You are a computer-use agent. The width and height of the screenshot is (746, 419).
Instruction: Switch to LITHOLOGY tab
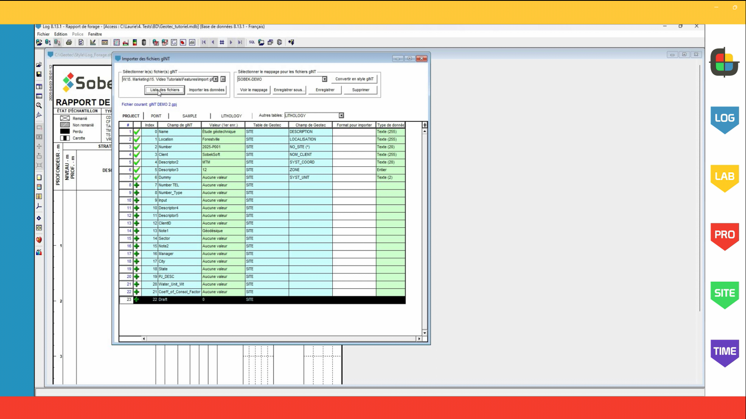tap(231, 116)
